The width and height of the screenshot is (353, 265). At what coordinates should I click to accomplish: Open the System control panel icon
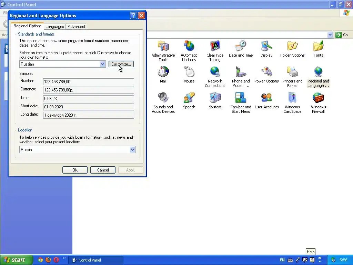(215, 100)
